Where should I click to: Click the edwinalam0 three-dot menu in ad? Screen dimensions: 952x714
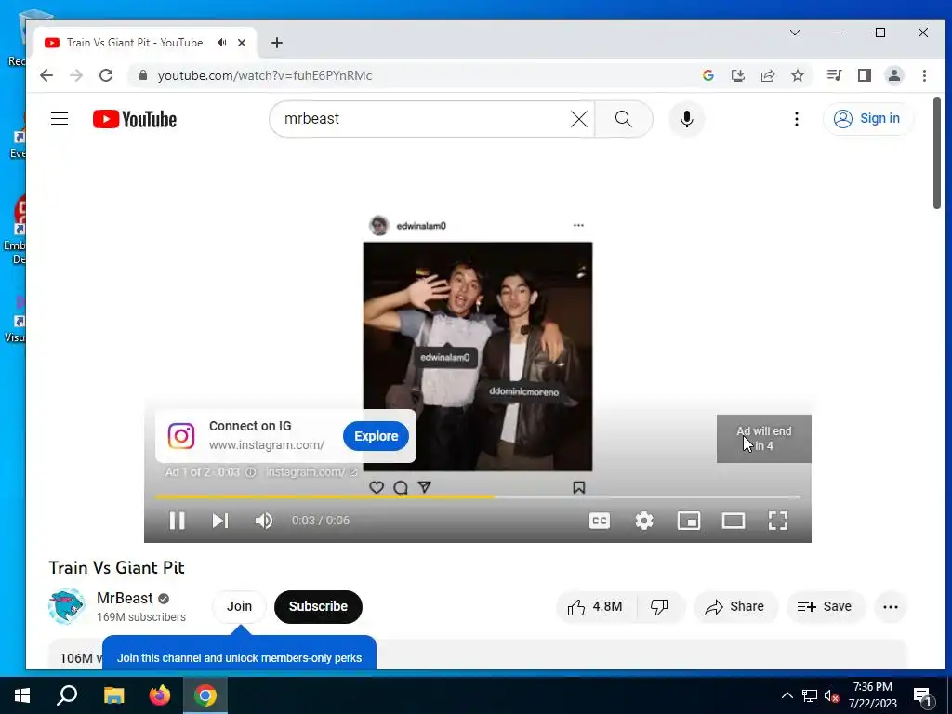click(x=578, y=225)
